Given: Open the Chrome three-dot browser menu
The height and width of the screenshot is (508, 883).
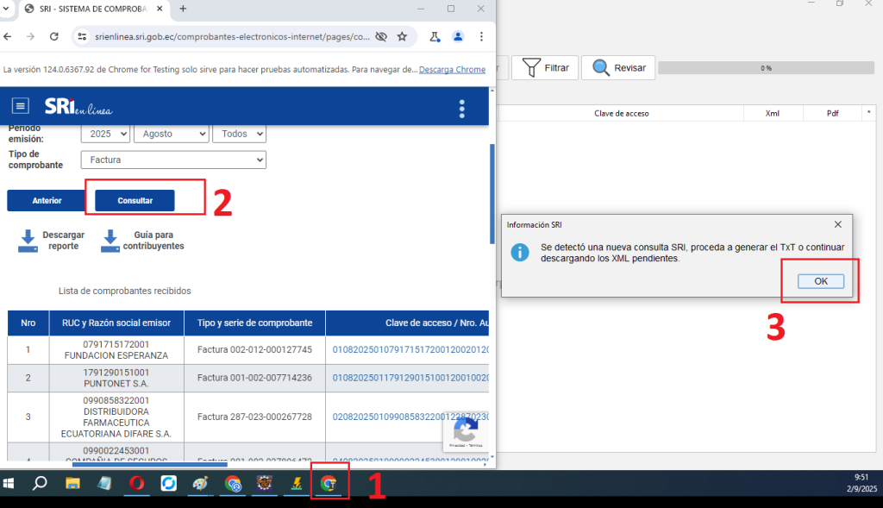Looking at the screenshot, I should 481,37.
